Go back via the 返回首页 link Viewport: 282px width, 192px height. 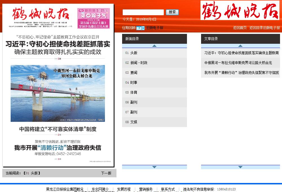(240, 28)
